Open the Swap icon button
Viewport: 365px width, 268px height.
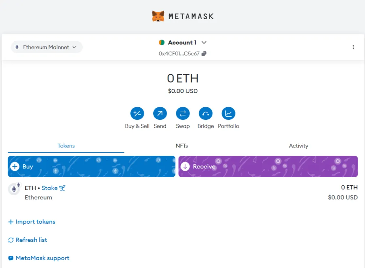[x=183, y=114]
